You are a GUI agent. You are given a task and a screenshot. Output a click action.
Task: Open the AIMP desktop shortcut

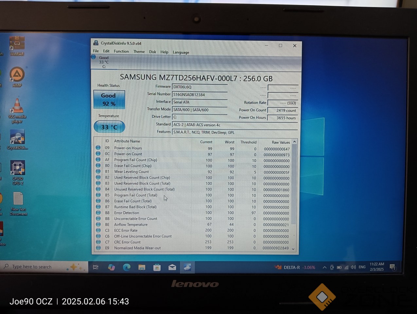point(17,77)
